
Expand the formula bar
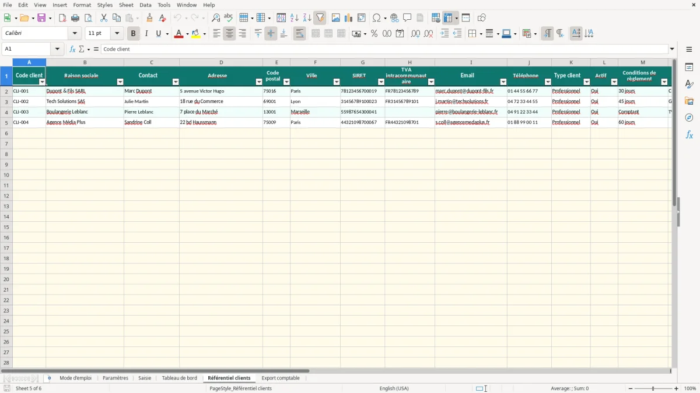click(x=672, y=49)
